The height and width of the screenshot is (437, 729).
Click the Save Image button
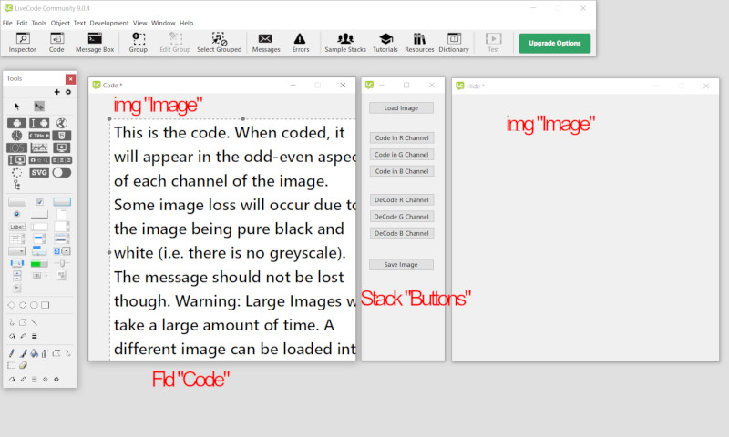[401, 265]
